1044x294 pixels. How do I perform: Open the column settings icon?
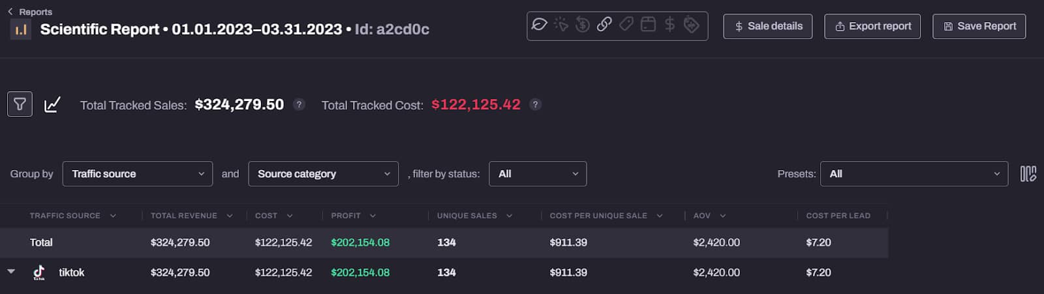(1028, 174)
